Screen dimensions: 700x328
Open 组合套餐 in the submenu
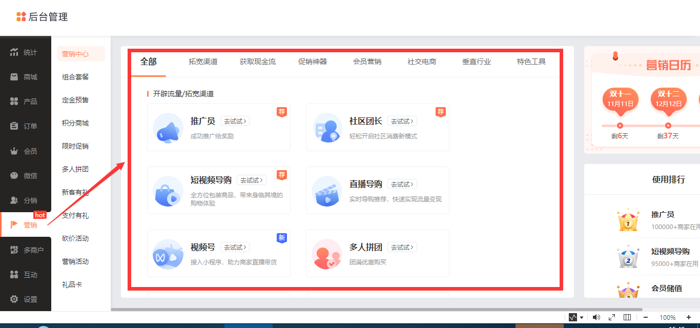[75, 77]
